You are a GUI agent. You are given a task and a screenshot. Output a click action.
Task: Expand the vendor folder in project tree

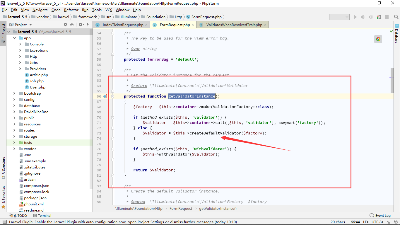14,149
